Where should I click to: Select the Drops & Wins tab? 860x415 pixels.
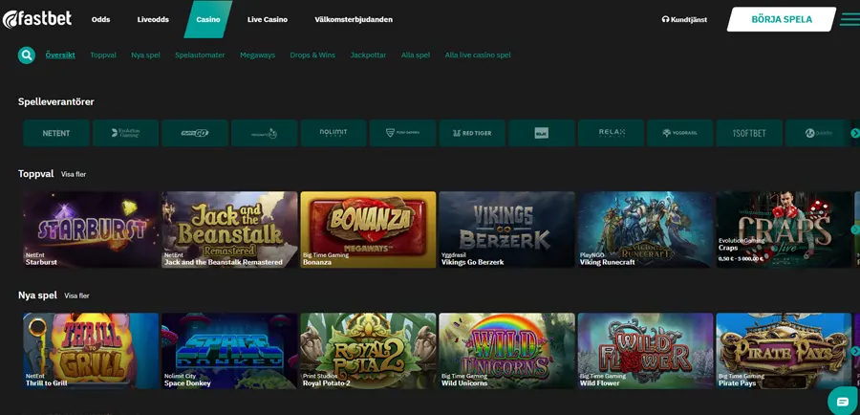pos(312,55)
